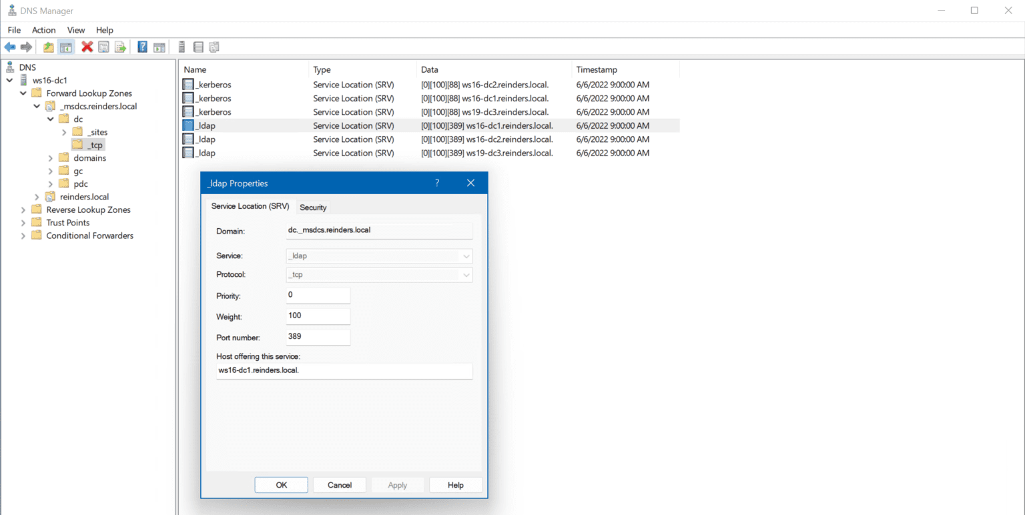Open the Action menu

coord(43,30)
